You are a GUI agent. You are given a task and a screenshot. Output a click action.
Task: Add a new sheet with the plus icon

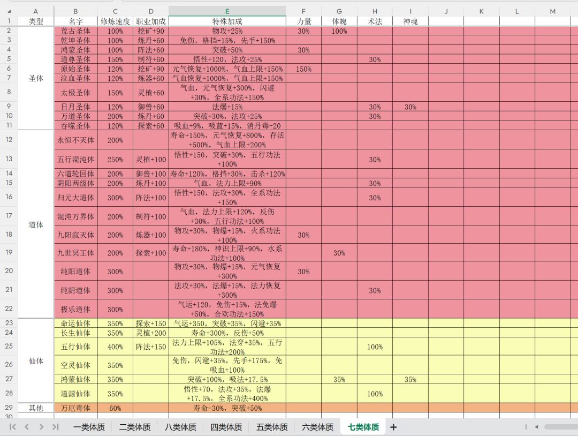coord(393,427)
